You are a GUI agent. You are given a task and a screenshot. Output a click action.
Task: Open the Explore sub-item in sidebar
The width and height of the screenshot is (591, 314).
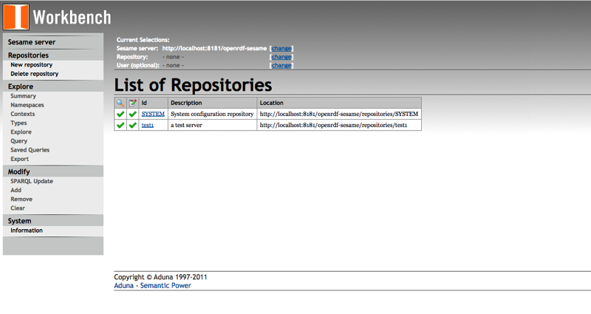coord(21,132)
